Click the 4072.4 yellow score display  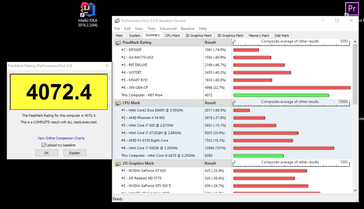[59, 92]
